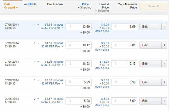Open Edit dropdown arrow for first listing

click(x=164, y=26)
